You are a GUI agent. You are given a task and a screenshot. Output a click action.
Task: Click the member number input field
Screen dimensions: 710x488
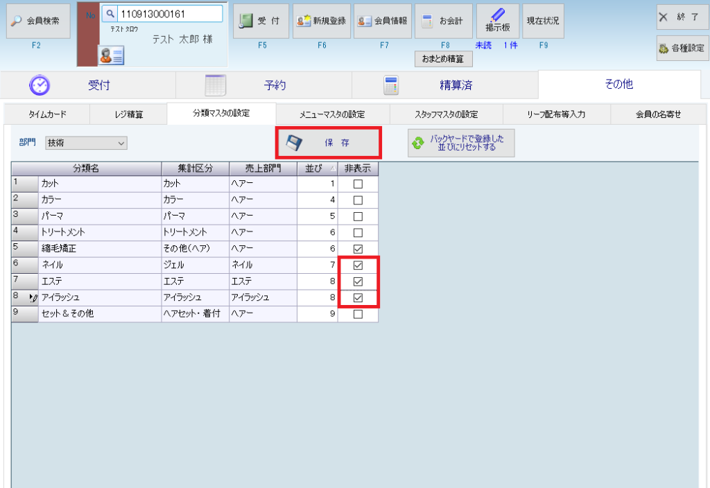(169, 13)
